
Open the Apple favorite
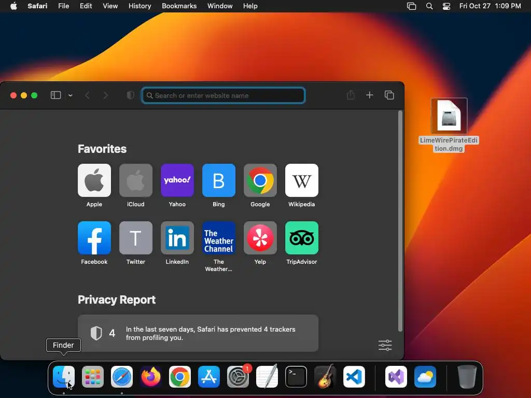(x=94, y=180)
